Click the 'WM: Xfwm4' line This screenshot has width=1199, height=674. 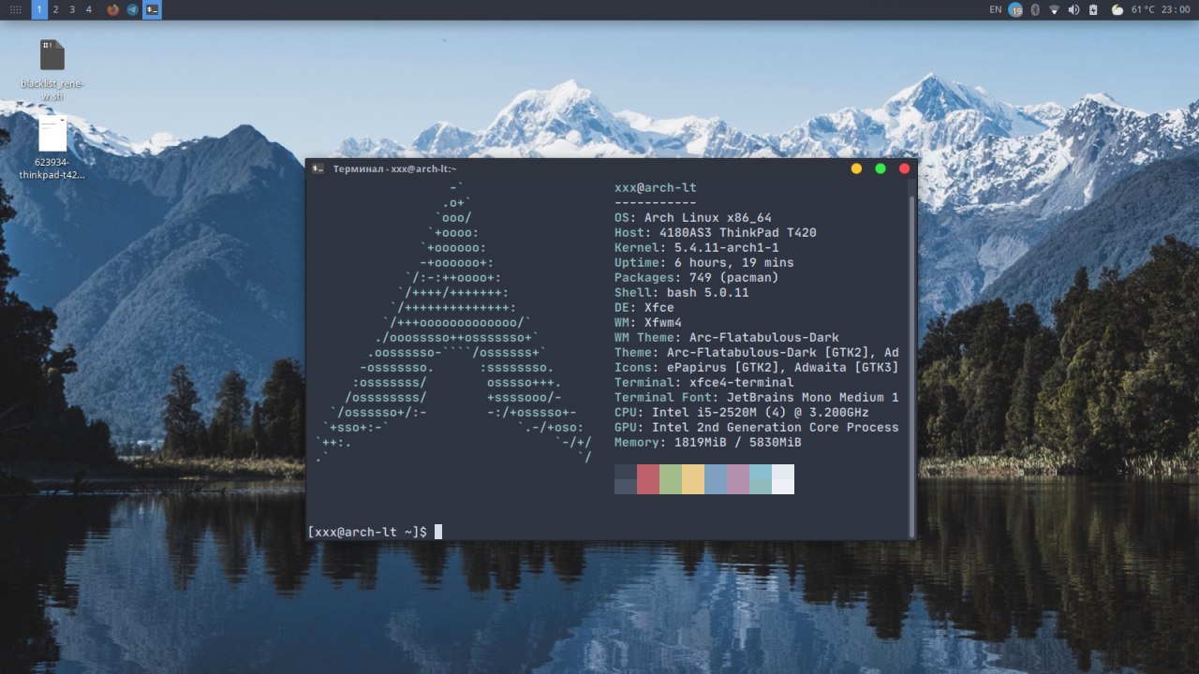pyautogui.click(x=648, y=322)
